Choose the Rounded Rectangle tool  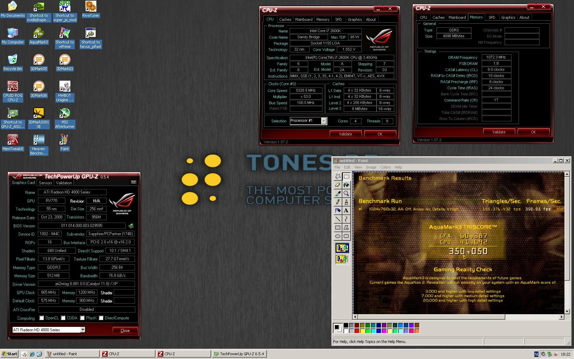click(346, 236)
